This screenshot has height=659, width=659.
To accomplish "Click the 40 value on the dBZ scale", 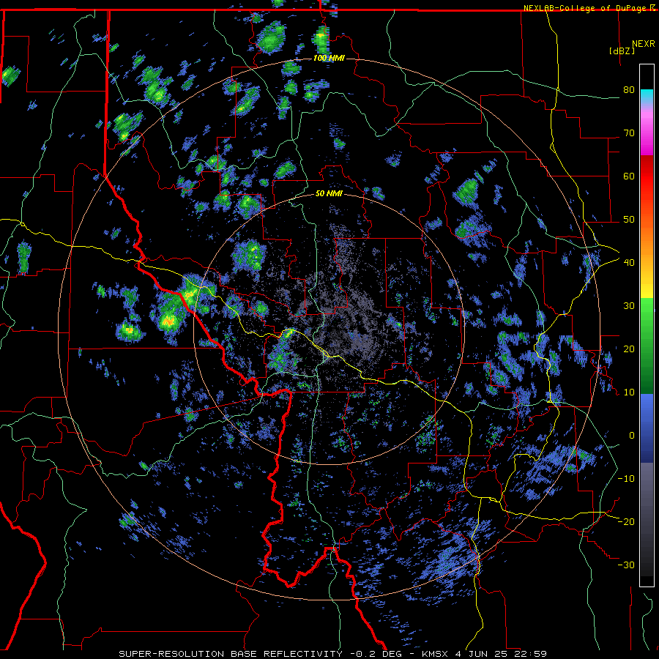I will (x=629, y=263).
